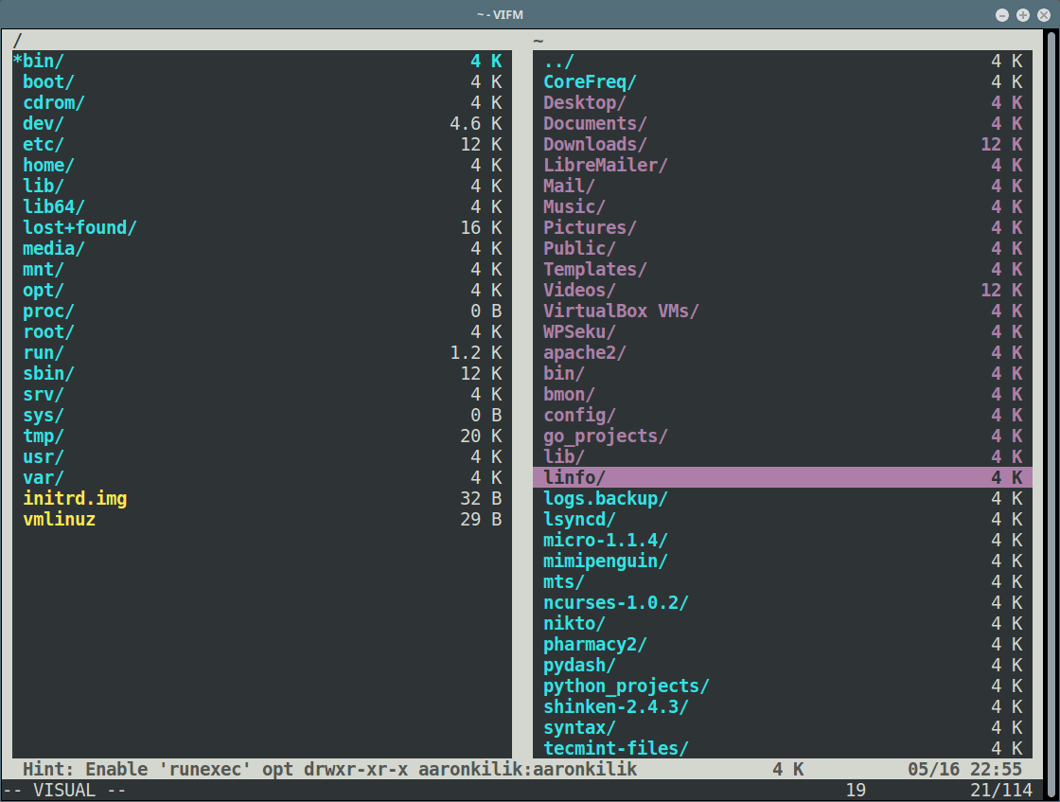Screen dimensions: 1060x802
Task: Select the lost+found/ directory
Action: [261, 228]
